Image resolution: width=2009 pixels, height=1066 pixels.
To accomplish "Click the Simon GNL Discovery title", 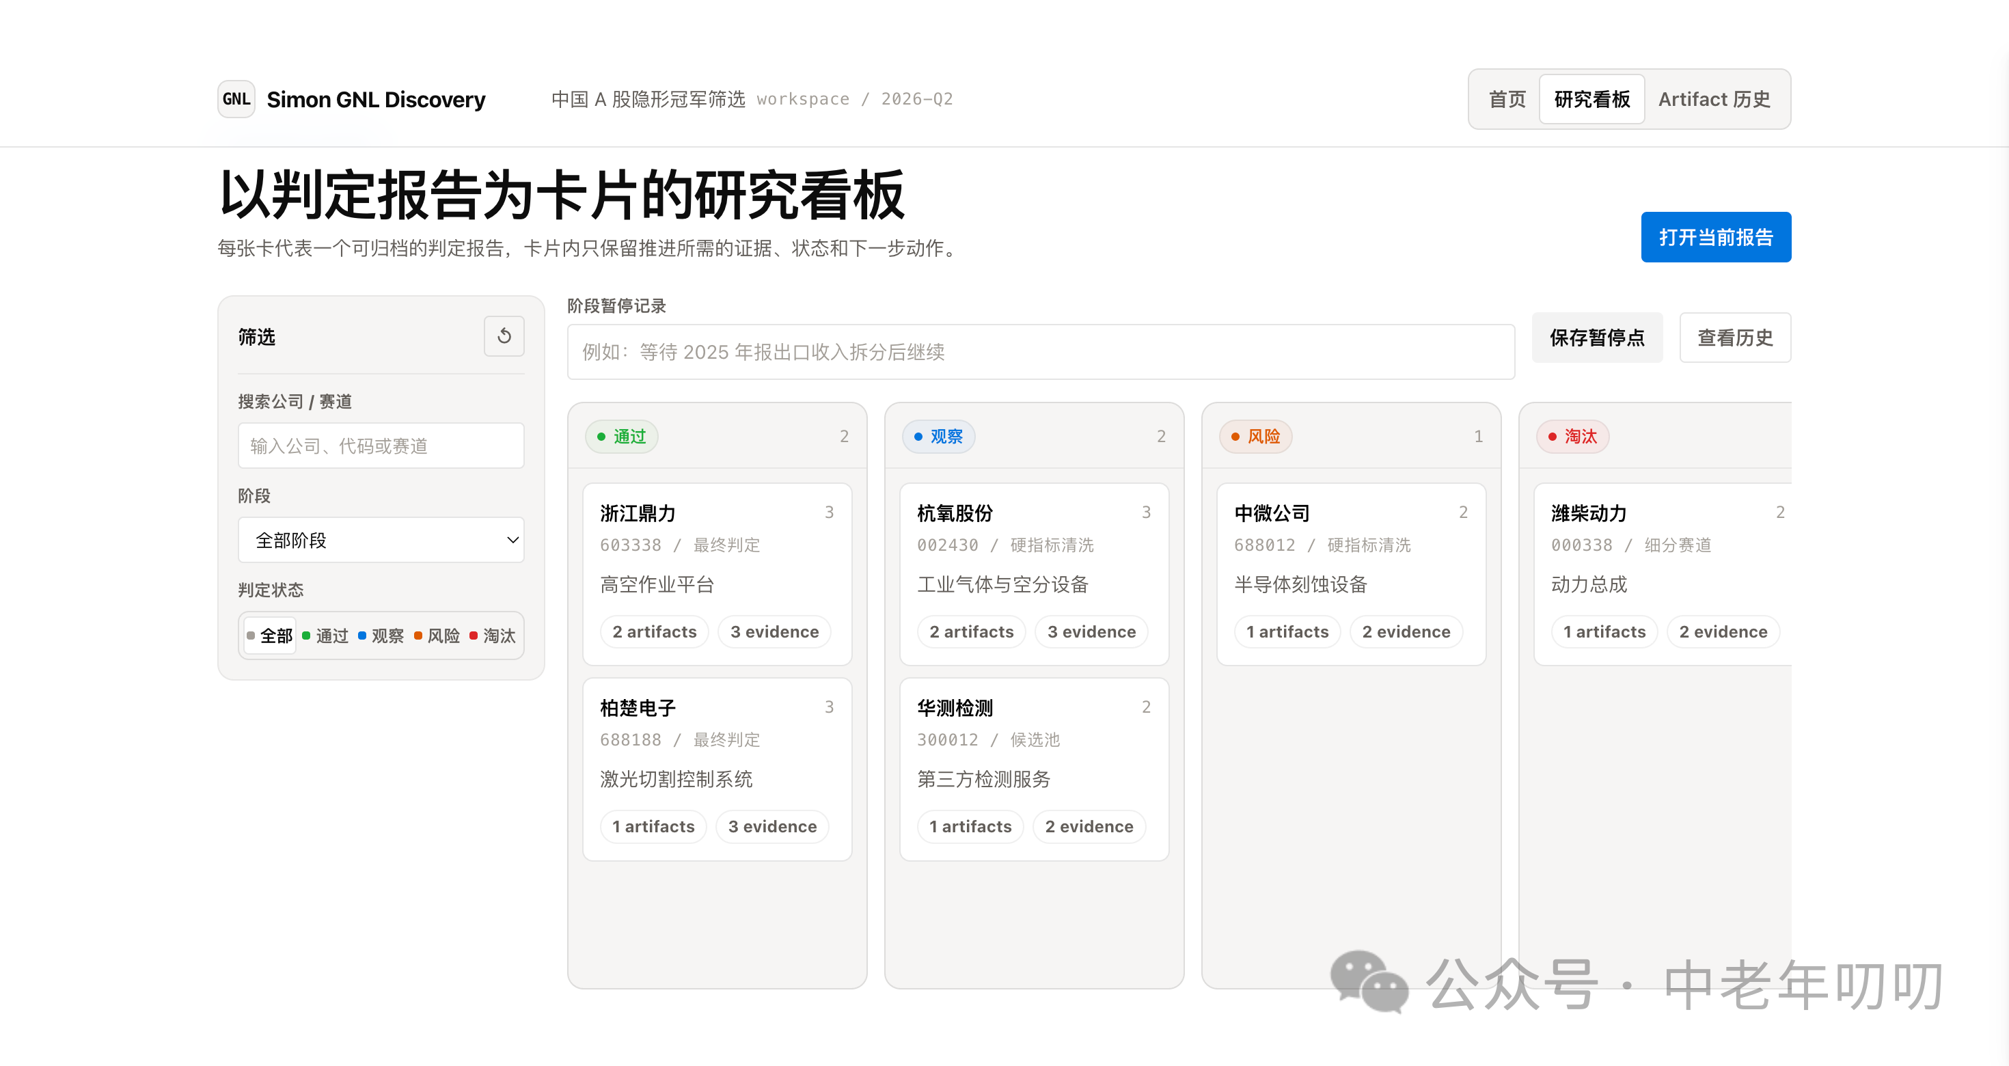I will pos(376,100).
